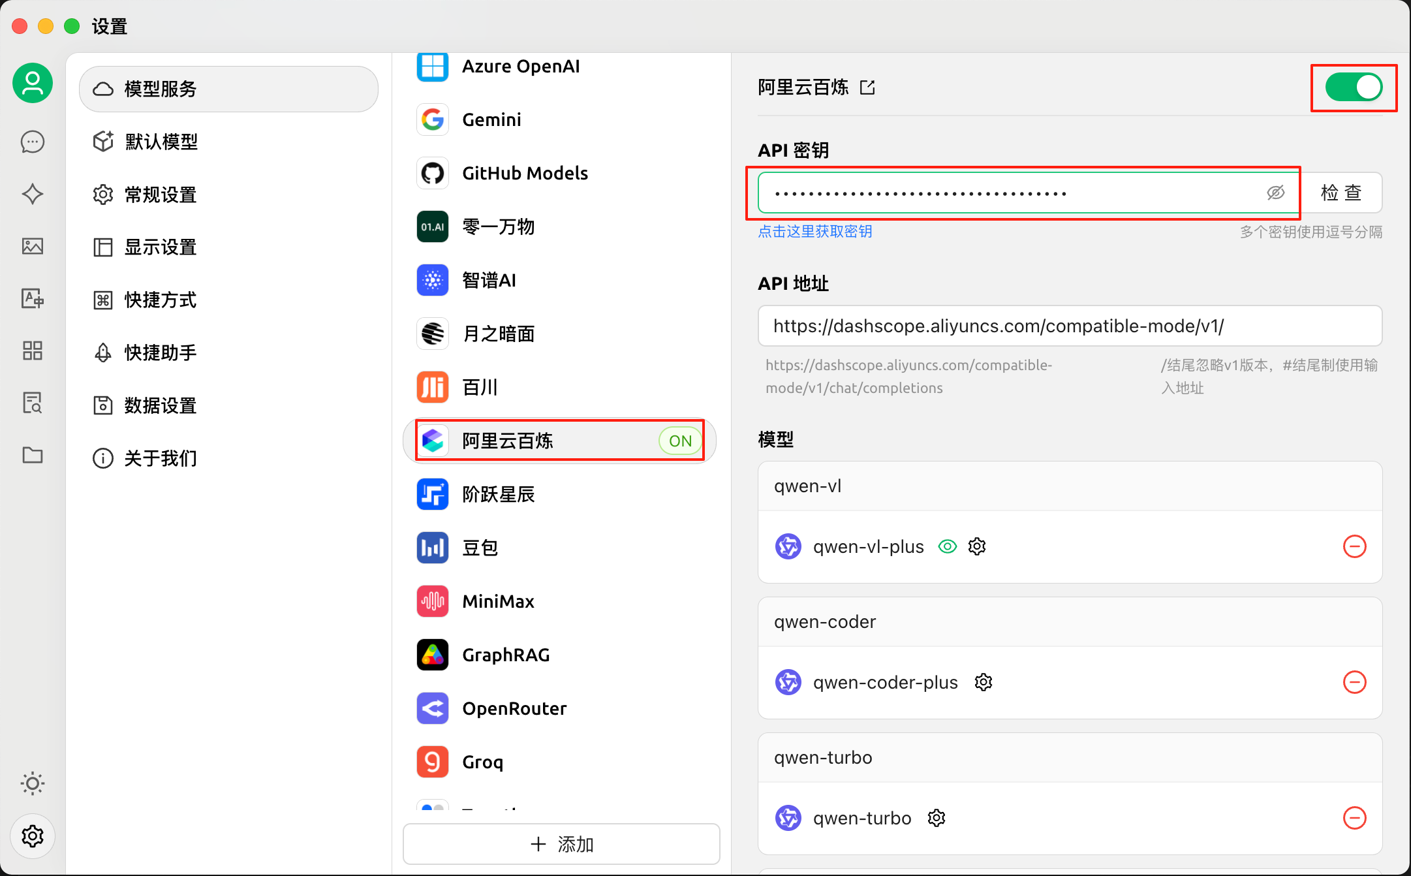Select 百川 provider
The image size is (1411, 876).
(560, 387)
